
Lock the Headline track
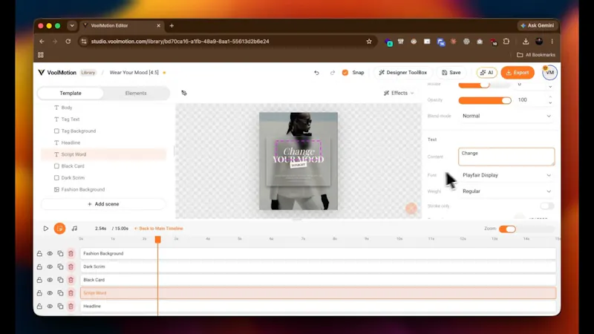(x=39, y=307)
